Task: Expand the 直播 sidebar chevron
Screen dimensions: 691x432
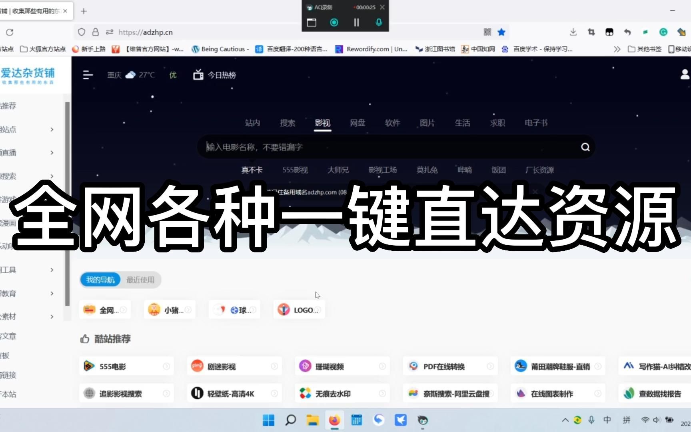Action: (52, 152)
